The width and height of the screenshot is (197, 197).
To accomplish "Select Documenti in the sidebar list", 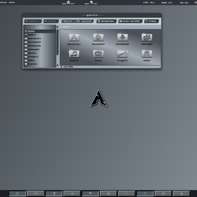I will click(40, 42).
